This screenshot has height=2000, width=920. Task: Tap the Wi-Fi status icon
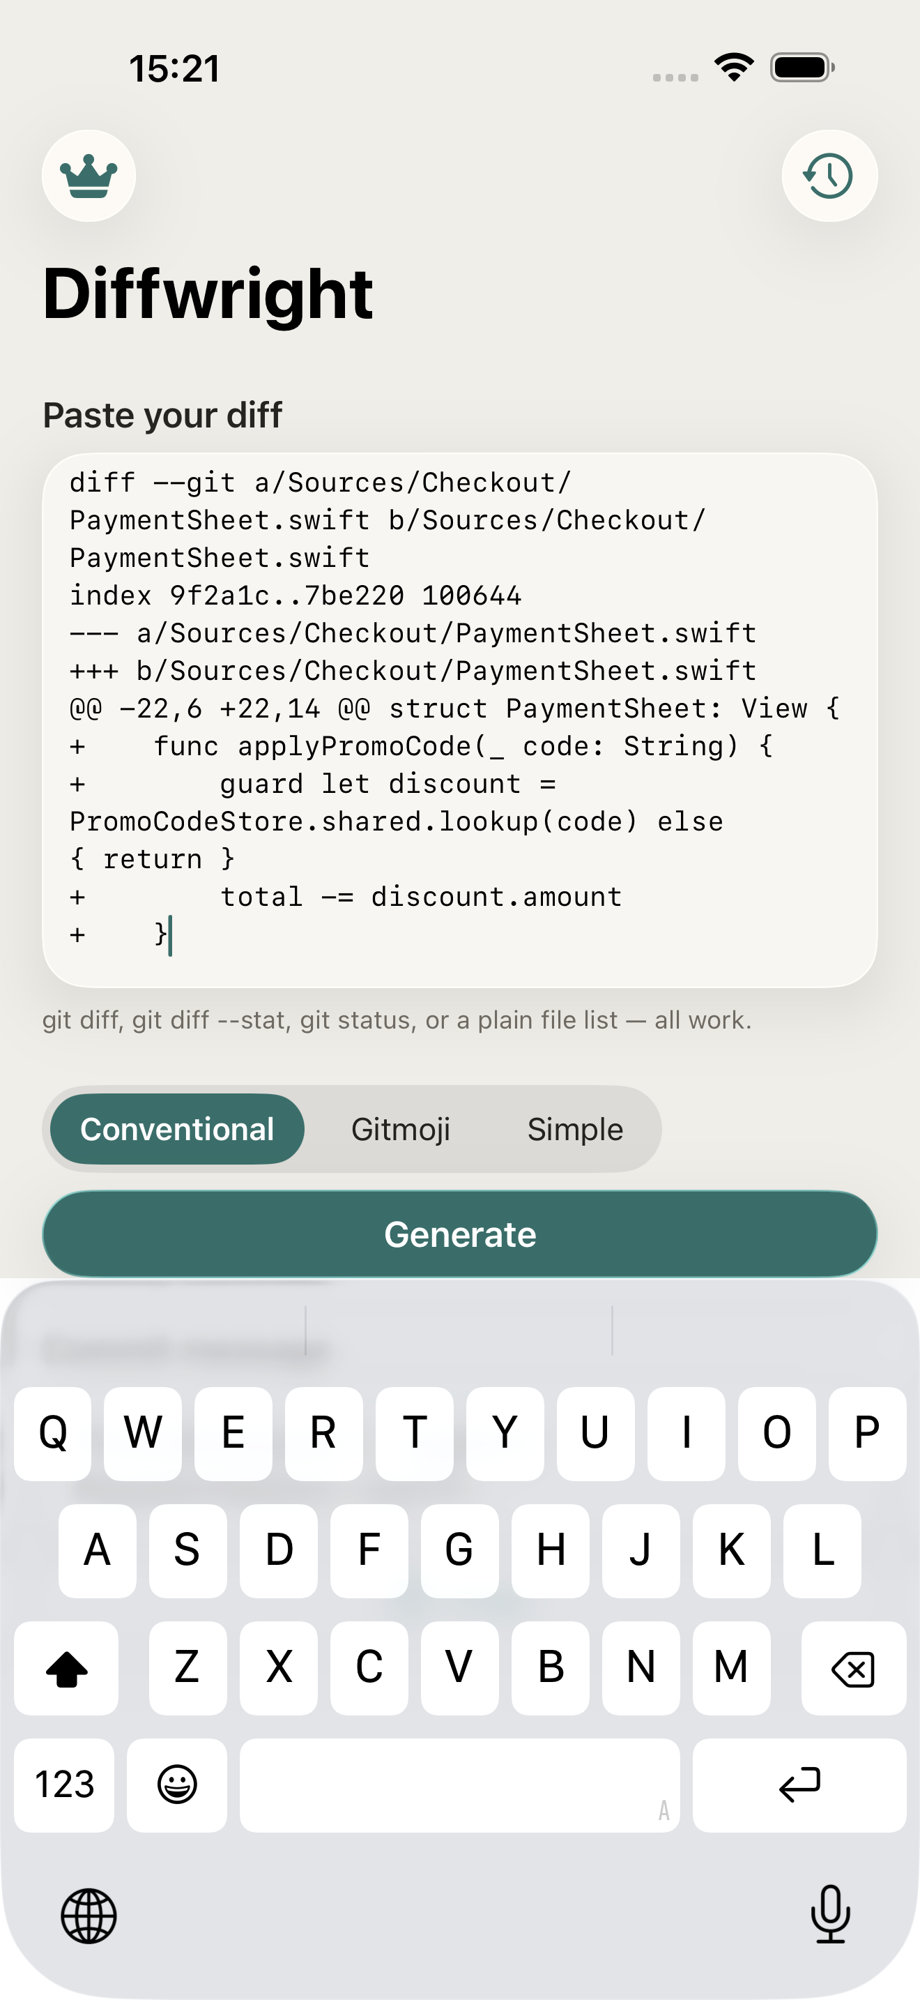tap(735, 67)
